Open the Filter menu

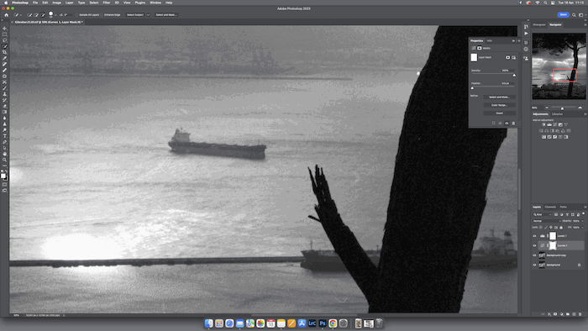pos(107,3)
